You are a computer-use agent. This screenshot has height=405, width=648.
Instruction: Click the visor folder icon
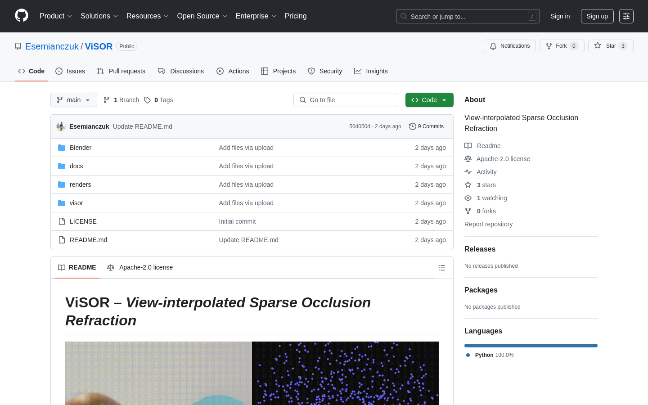(62, 203)
